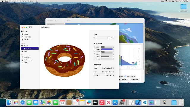Screen dimensions: 190x107
Task: Open Visual Studio Code from the Dock
Action: coord(145,103)
